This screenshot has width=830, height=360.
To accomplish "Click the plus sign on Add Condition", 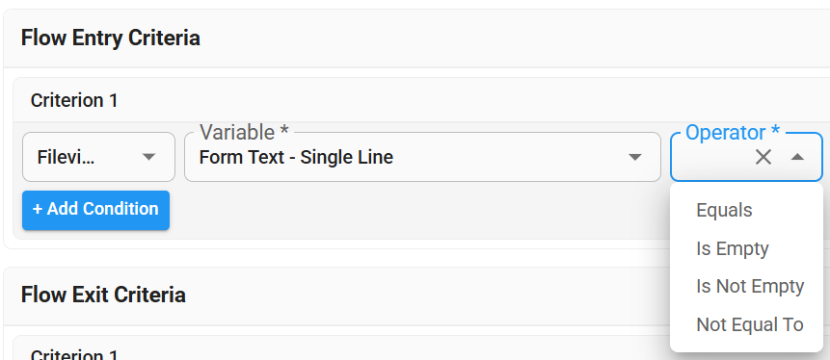I will pos(38,209).
